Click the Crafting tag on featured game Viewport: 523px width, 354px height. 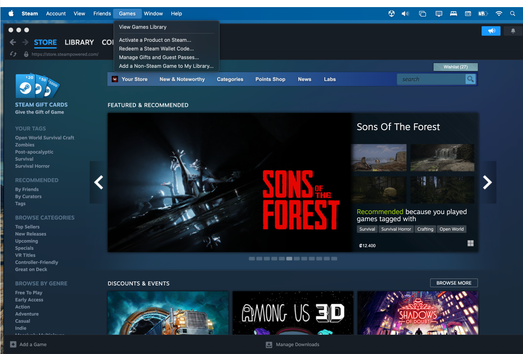(x=425, y=229)
